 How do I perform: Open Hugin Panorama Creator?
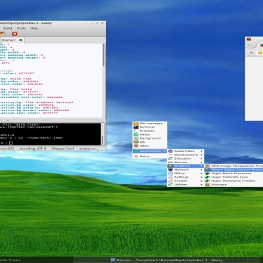click(x=233, y=181)
